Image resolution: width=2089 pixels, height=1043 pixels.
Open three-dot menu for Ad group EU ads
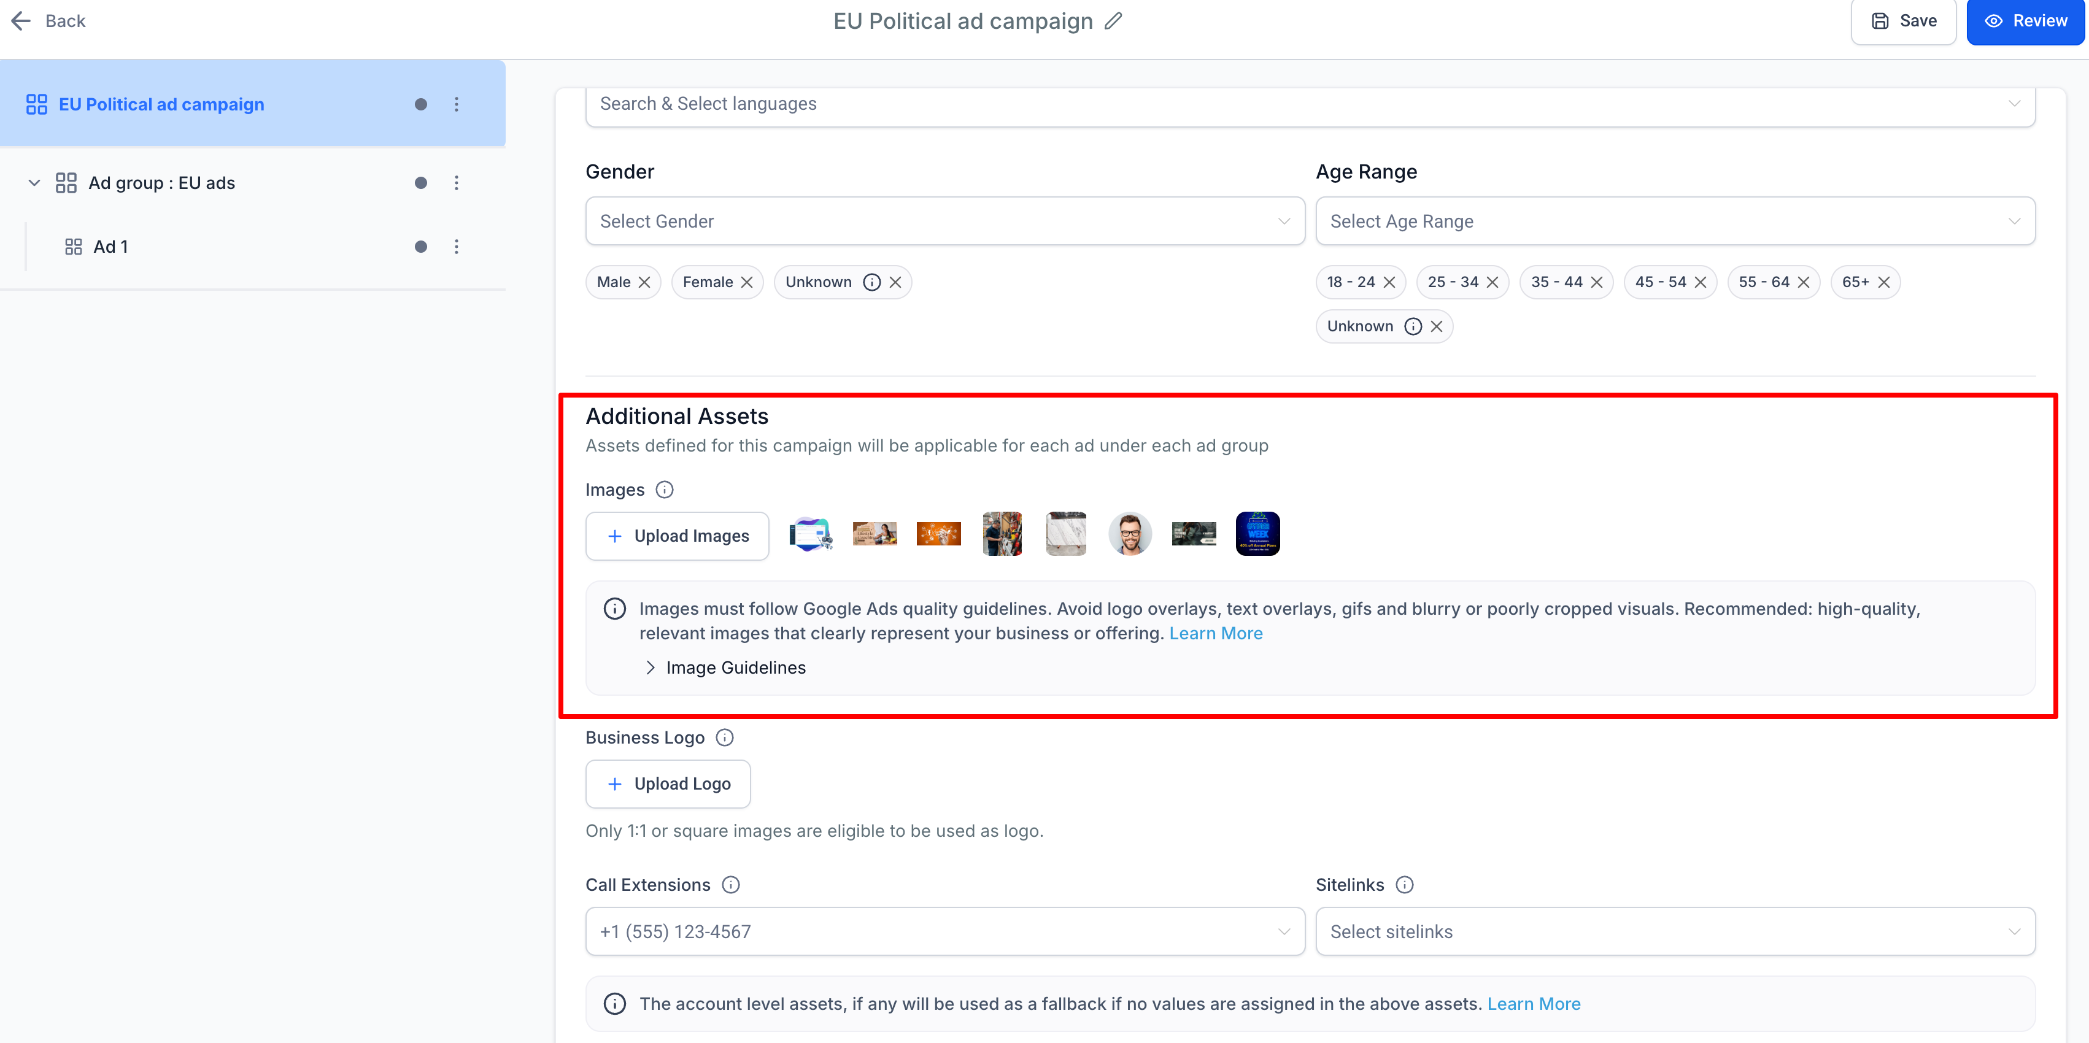click(457, 183)
